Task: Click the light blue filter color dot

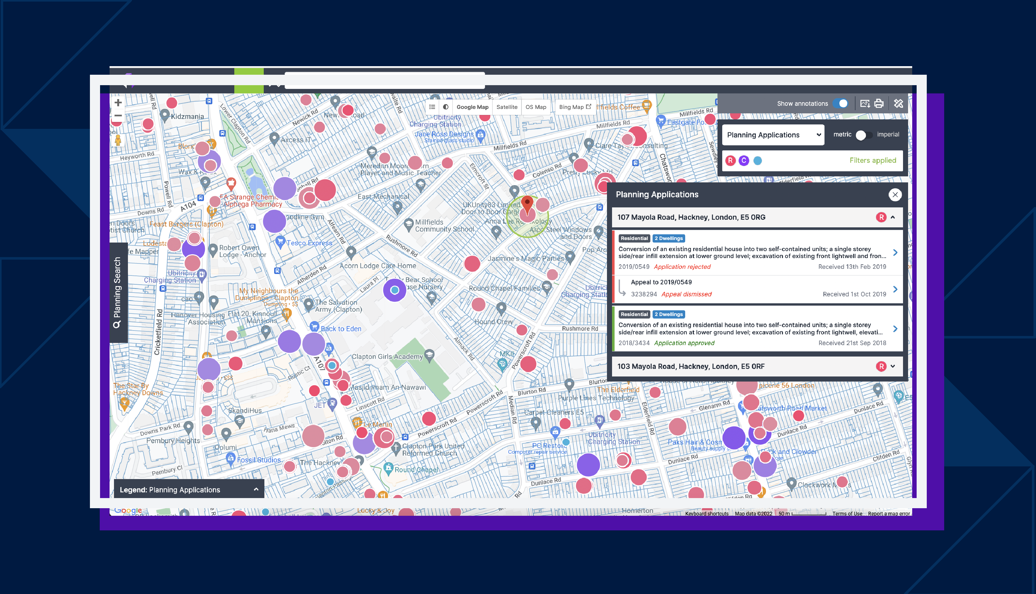Action: (x=757, y=160)
